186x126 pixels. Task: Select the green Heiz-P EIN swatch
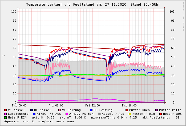click(x=6, y=117)
